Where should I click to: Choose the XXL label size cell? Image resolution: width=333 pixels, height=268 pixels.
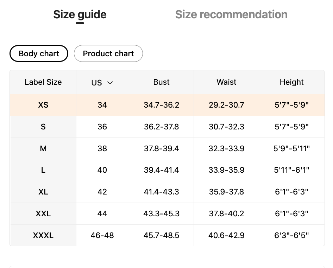(x=43, y=213)
